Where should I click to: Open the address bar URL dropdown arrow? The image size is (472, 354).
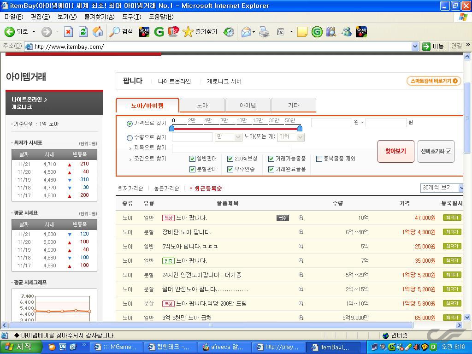415,47
